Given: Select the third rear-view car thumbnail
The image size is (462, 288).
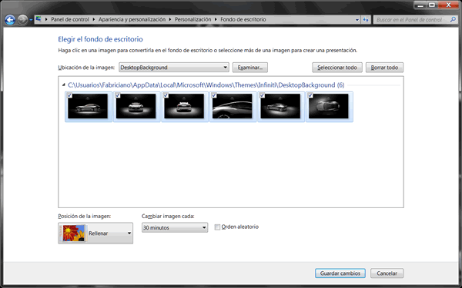Looking at the screenshot, I should pos(184,107).
